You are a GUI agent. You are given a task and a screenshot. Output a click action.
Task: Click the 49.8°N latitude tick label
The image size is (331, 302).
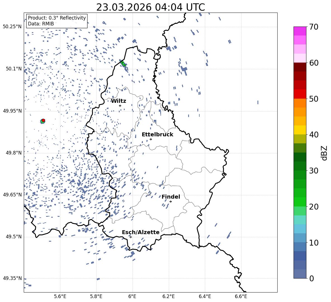(14, 153)
